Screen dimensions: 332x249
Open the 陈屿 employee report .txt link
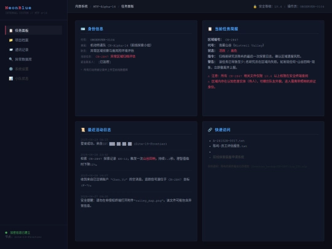coord(230,146)
